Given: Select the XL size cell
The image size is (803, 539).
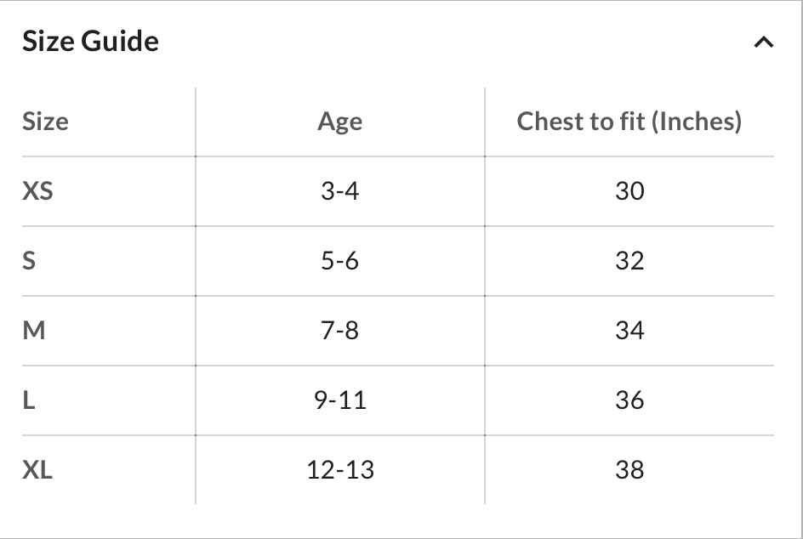Looking at the screenshot, I should coord(37,469).
